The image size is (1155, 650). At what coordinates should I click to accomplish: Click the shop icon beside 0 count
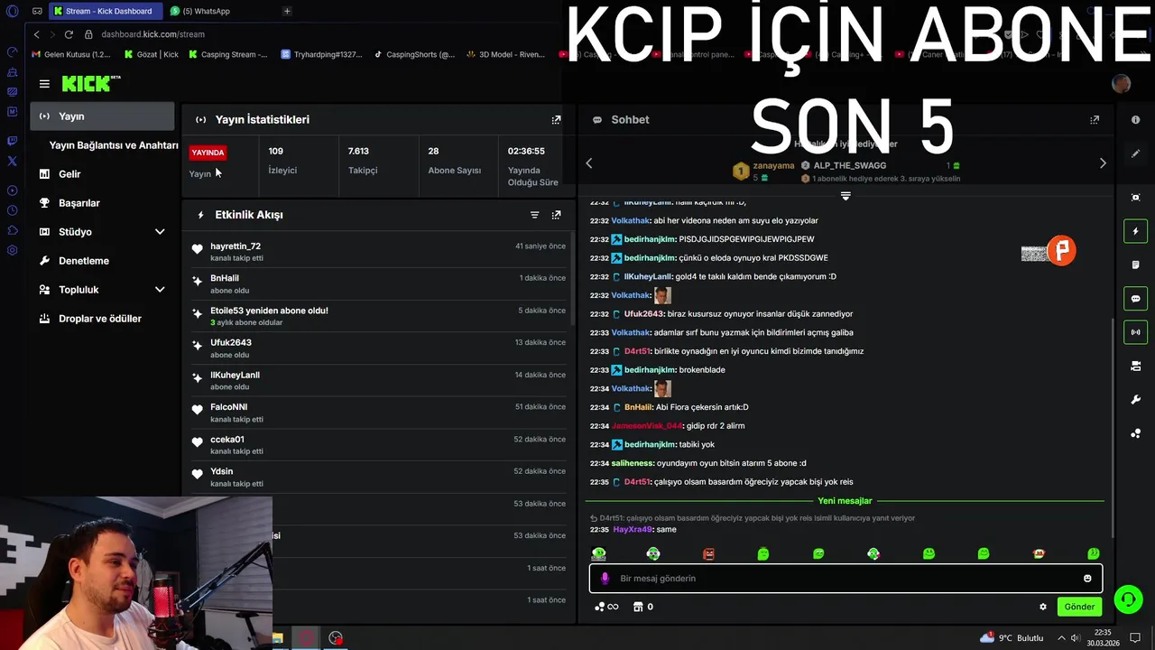(638, 607)
